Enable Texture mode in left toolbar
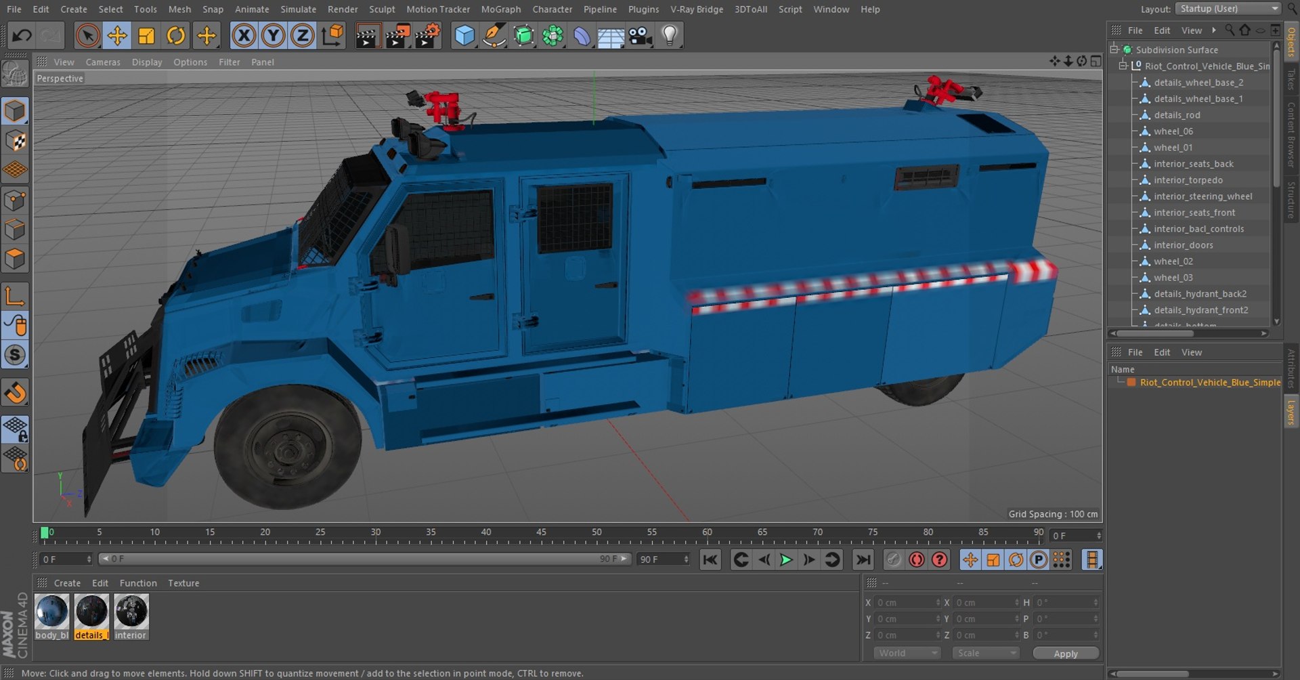 coord(15,141)
